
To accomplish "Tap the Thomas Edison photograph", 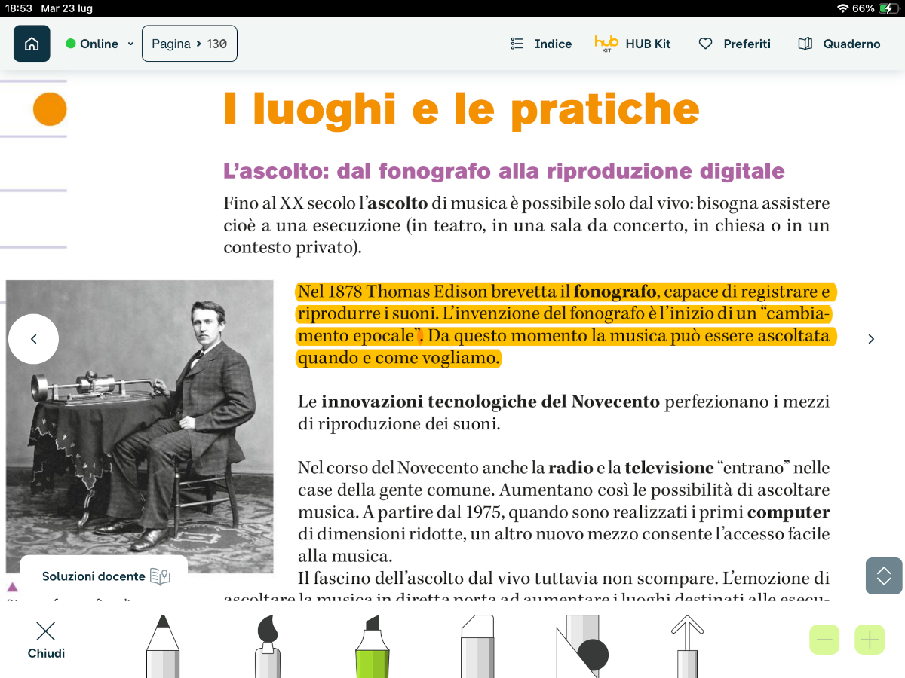I will coord(140,426).
